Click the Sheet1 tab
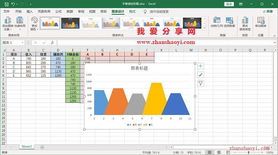This screenshot has width=278, height=155. [x=27, y=147]
